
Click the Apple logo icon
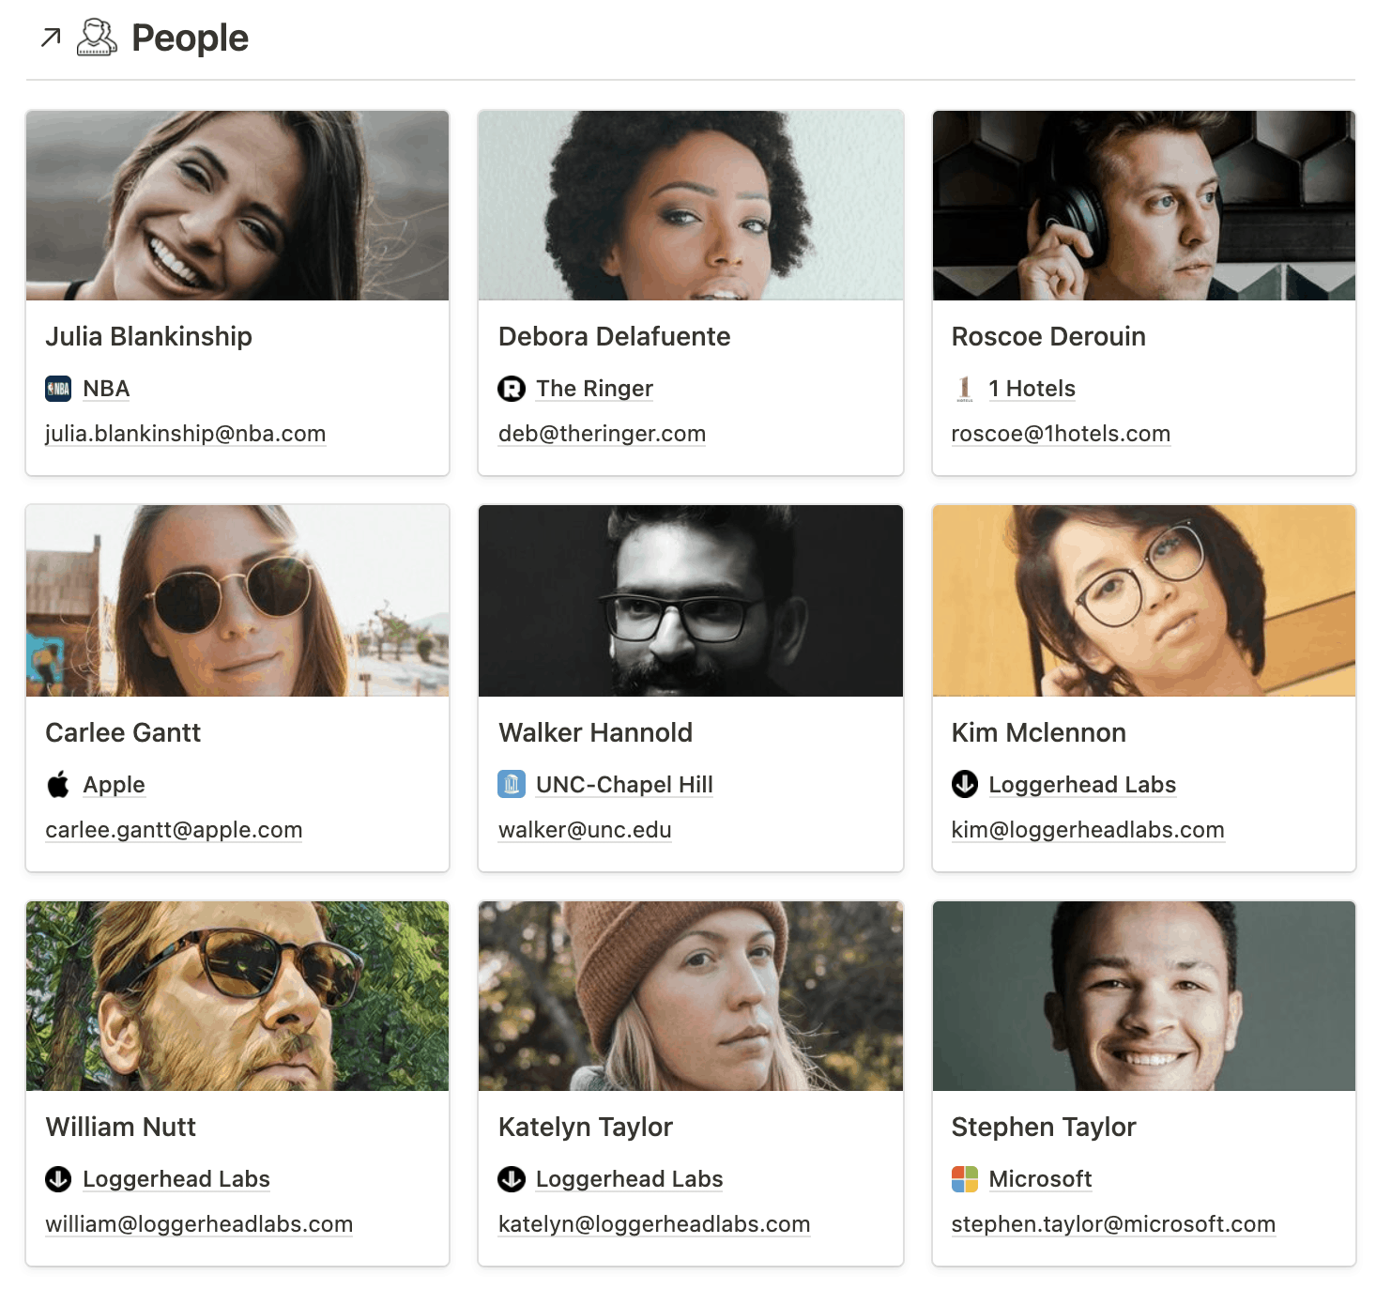tap(58, 785)
